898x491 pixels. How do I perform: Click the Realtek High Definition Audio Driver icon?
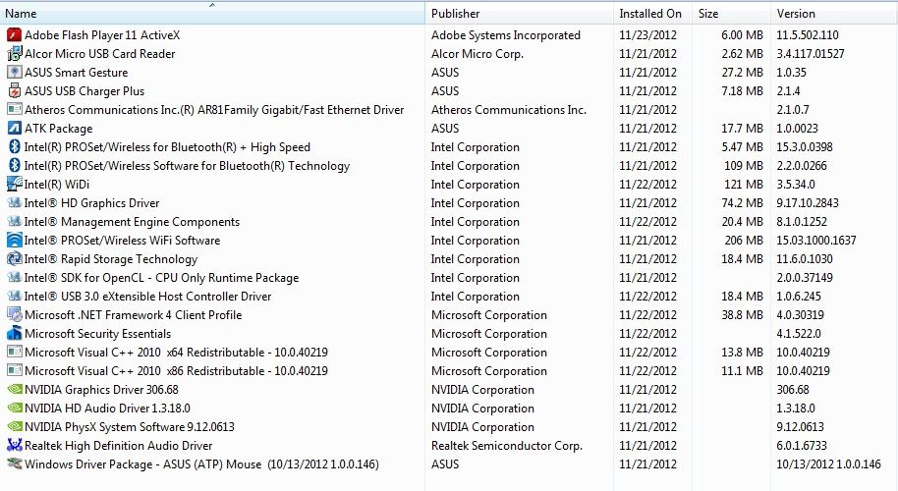(15, 445)
